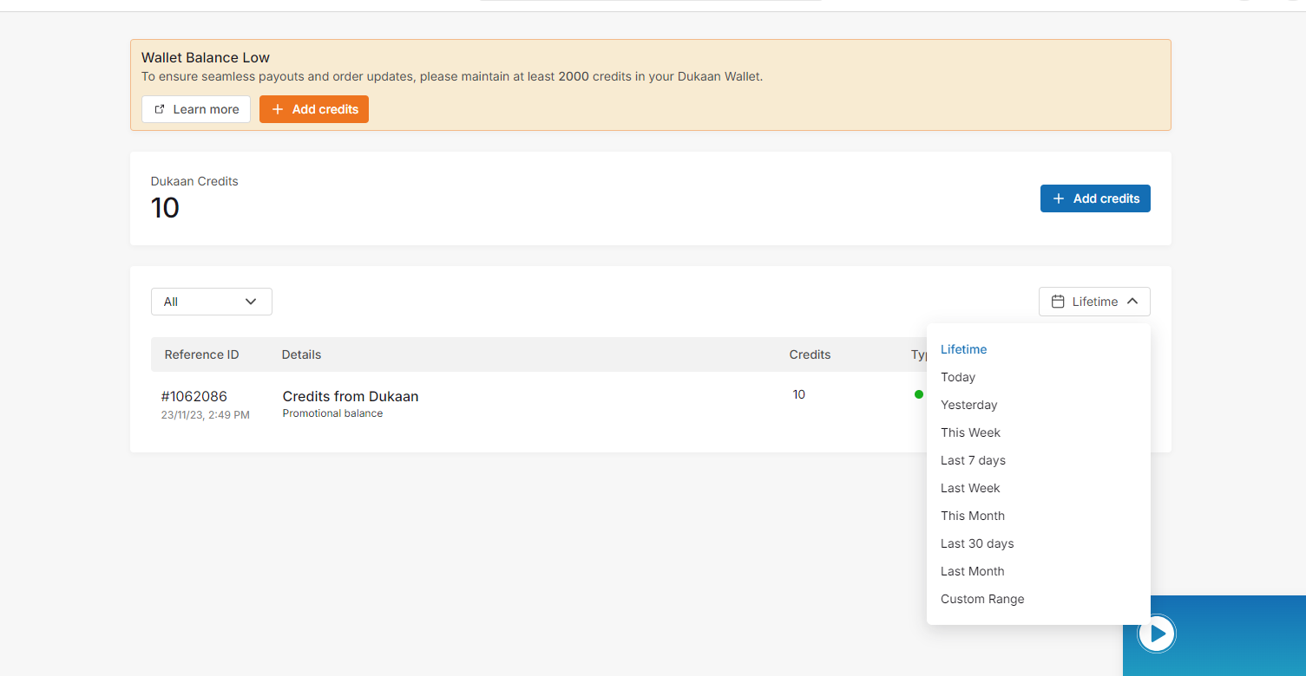
Task: Click the Wallet Balance Low heading
Action: pyautogui.click(x=206, y=57)
